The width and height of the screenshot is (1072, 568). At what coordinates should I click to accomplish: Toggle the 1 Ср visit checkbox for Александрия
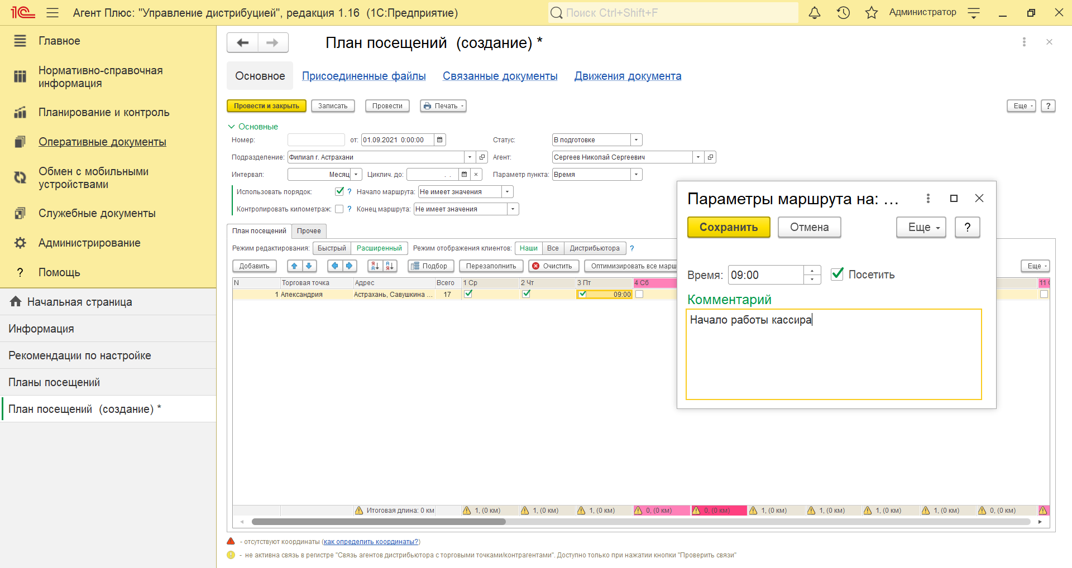coord(468,294)
